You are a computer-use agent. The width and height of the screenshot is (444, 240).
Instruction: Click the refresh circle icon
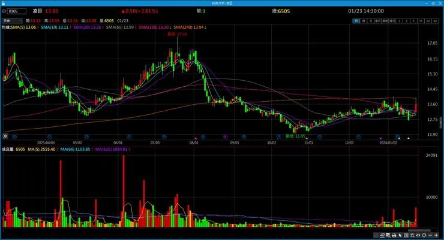[x=424, y=235]
